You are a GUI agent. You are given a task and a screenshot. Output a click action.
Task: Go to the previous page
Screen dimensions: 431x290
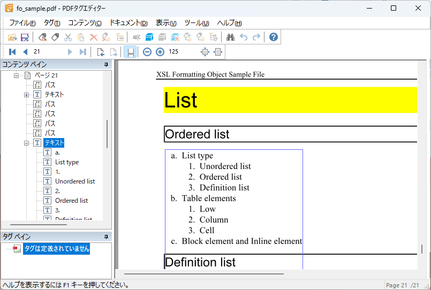(x=25, y=51)
